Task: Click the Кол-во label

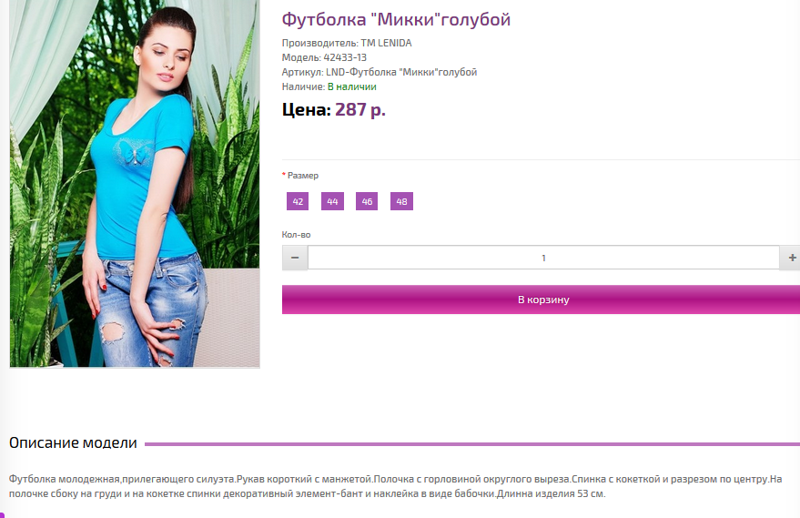Action: point(296,235)
